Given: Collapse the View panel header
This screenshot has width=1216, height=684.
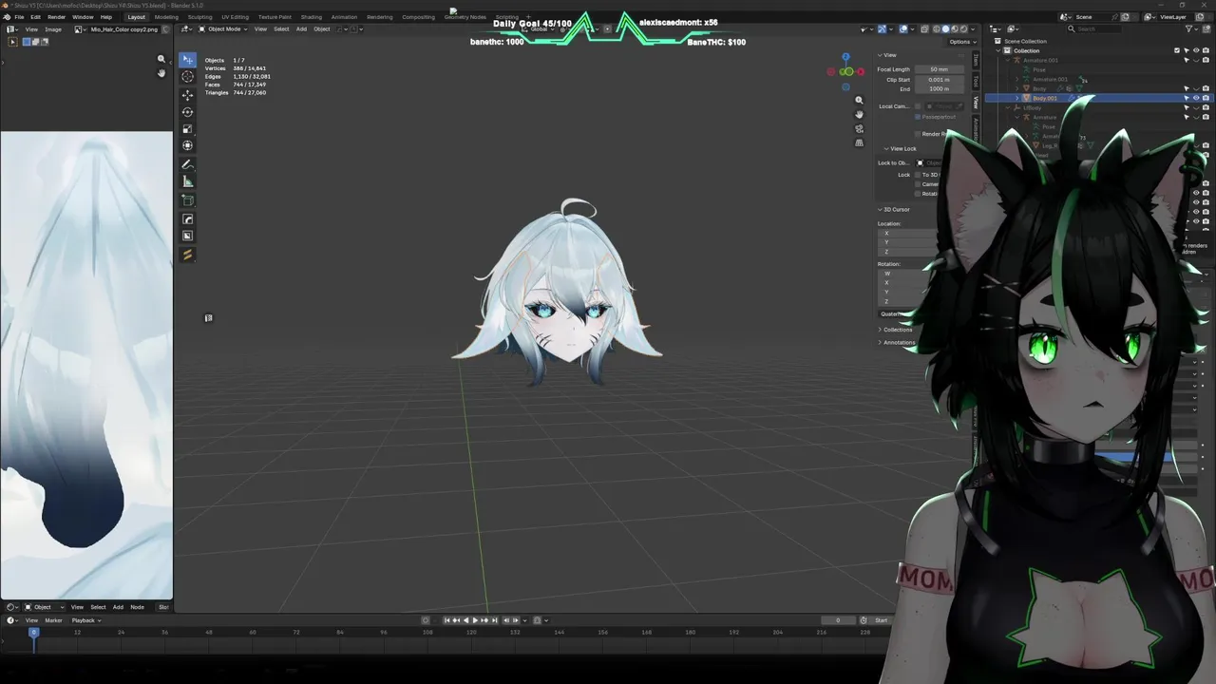Looking at the screenshot, I should pos(887,55).
